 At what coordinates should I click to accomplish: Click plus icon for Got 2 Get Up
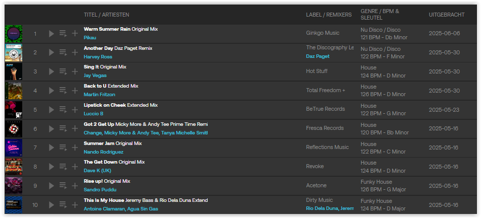[x=75, y=129]
